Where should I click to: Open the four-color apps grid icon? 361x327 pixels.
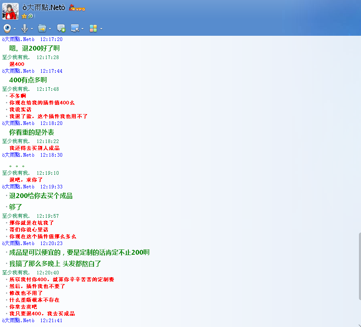tap(93, 29)
